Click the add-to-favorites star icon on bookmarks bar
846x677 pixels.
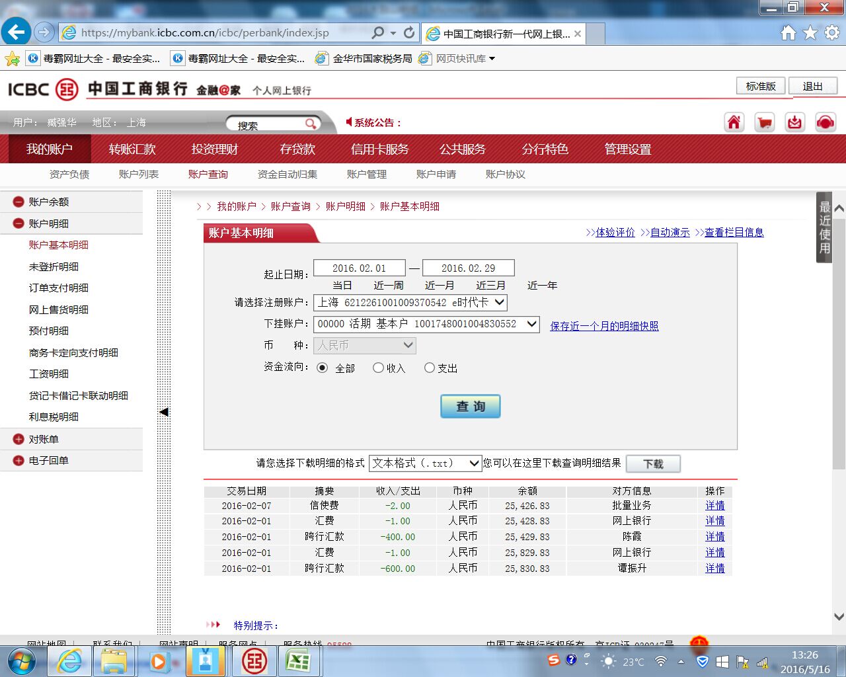click(12, 59)
